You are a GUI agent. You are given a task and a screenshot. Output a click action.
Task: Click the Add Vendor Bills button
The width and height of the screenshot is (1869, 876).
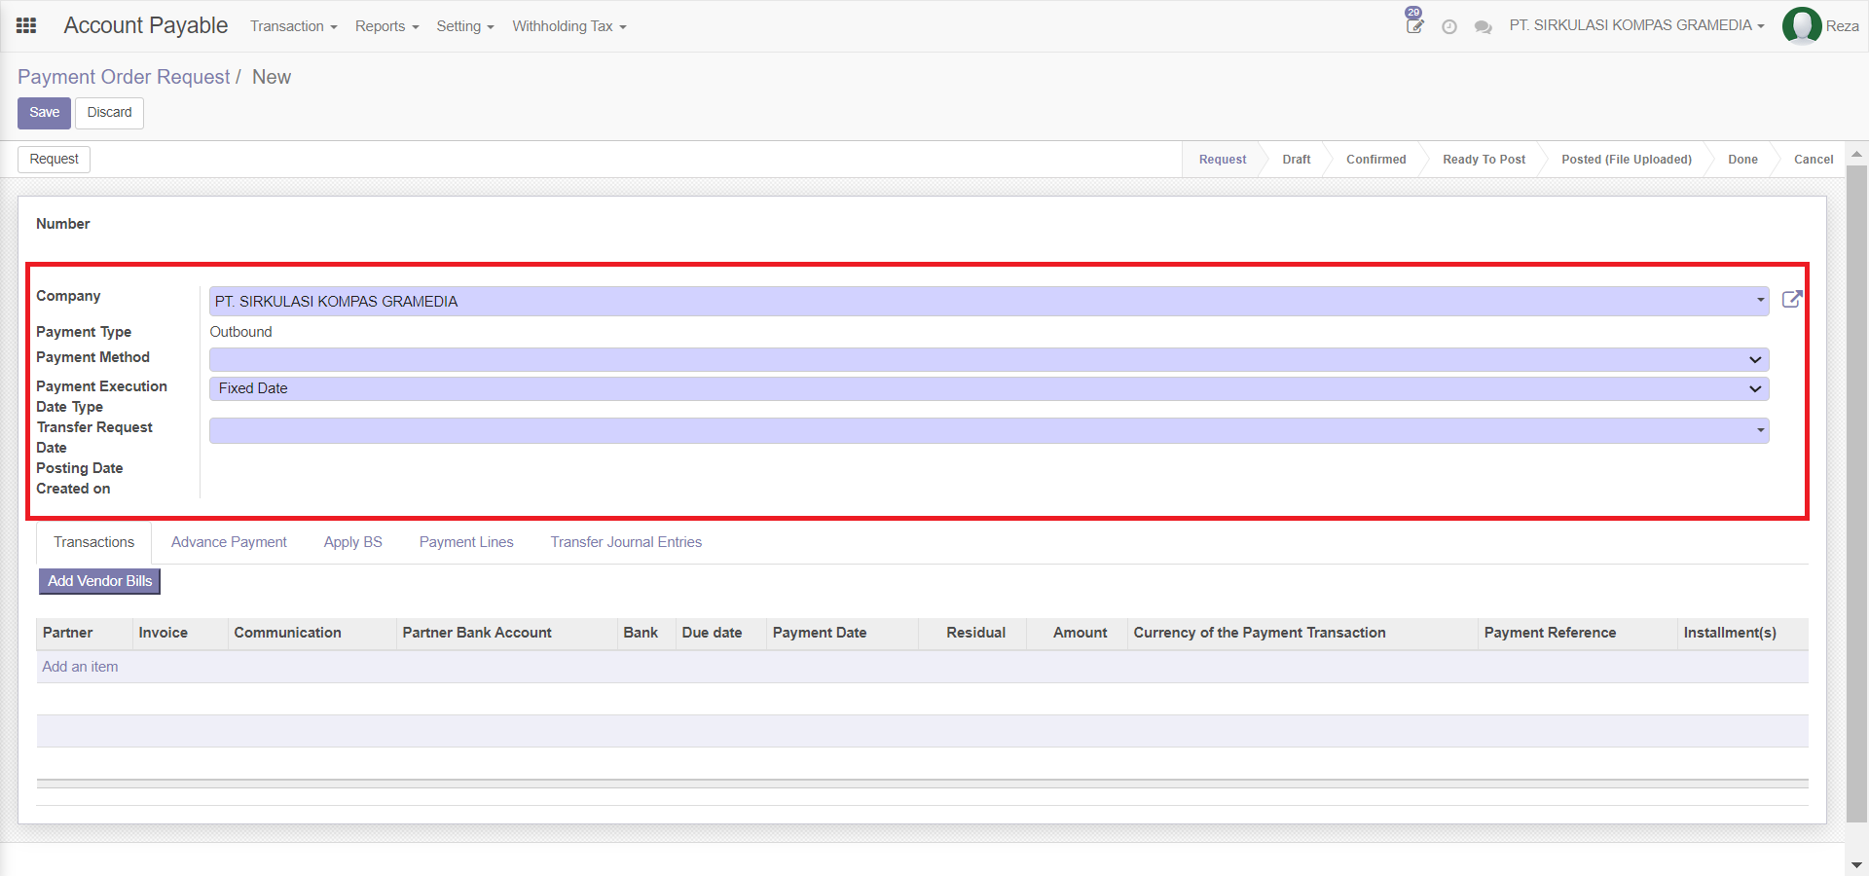(99, 581)
